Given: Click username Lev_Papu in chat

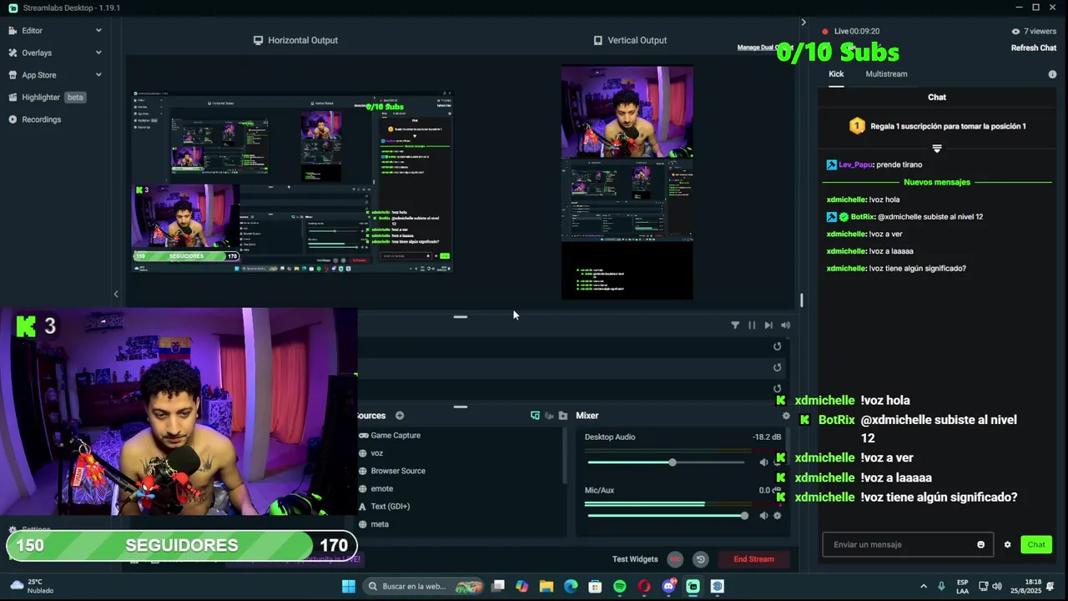Looking at the screenshot, I should (x=856, y=165).
